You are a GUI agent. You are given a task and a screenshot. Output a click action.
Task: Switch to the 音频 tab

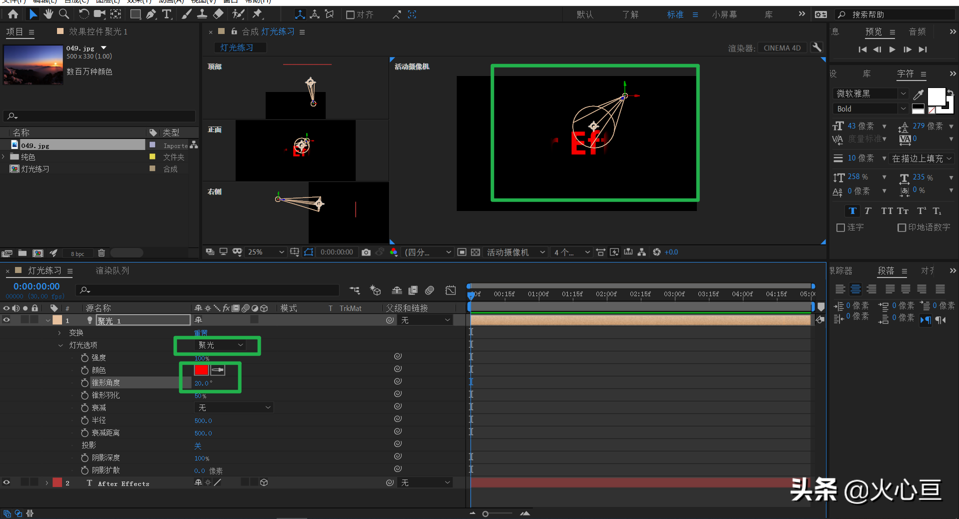[917, 31]
